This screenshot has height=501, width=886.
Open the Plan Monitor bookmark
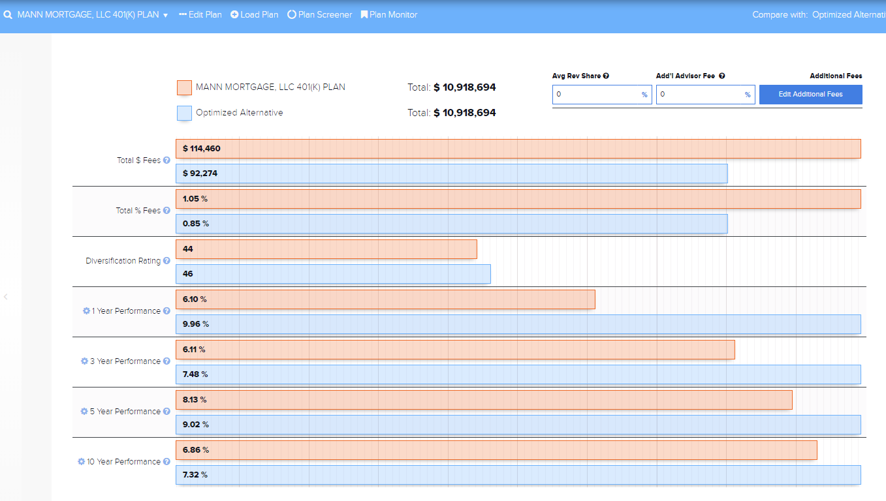click(389, 14)
